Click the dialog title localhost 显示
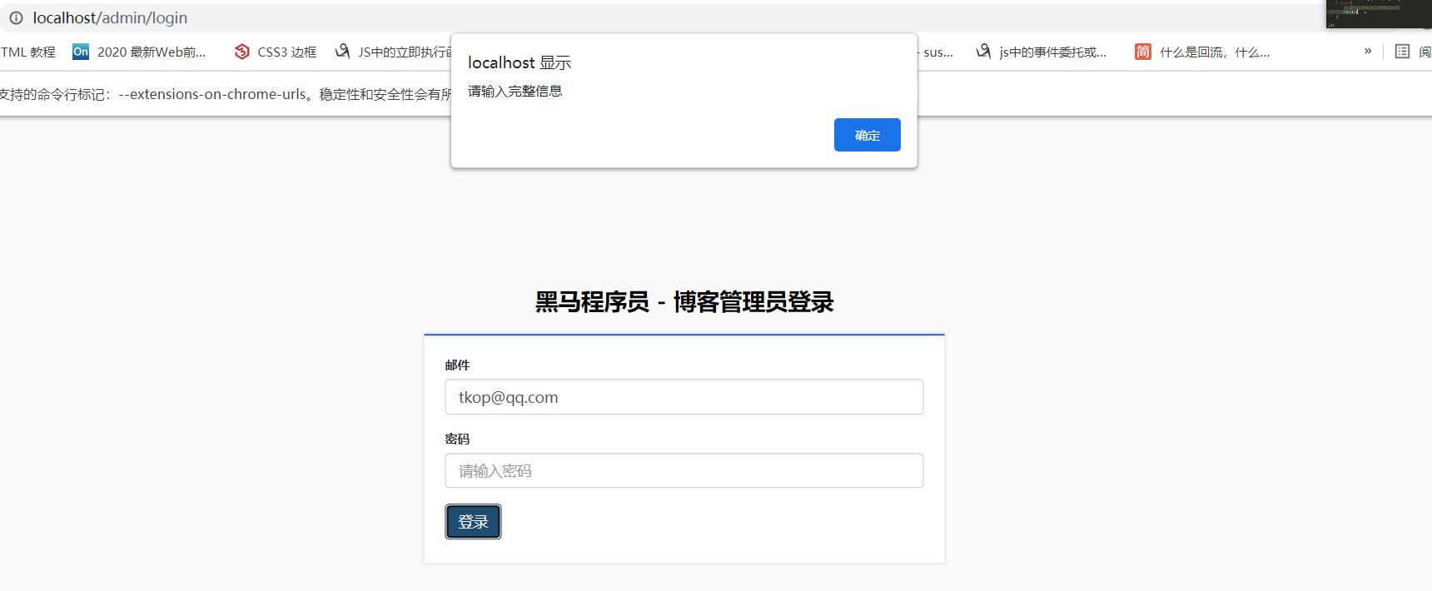The height and width of the screenshot is (591, 1432). (520, 62)
